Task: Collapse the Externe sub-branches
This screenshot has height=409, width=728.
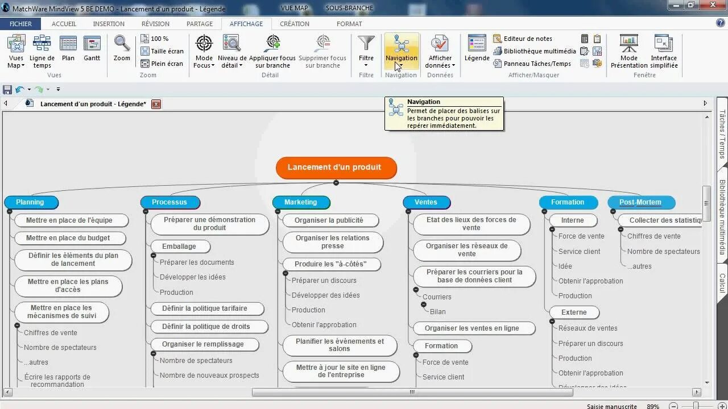Action: pos(552,322)
